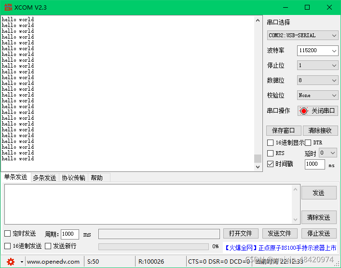Uncheck the 时间戳 timestamp checkbox
The width and height of the screenshot is (341, 268).
click(x=270, y=164)
